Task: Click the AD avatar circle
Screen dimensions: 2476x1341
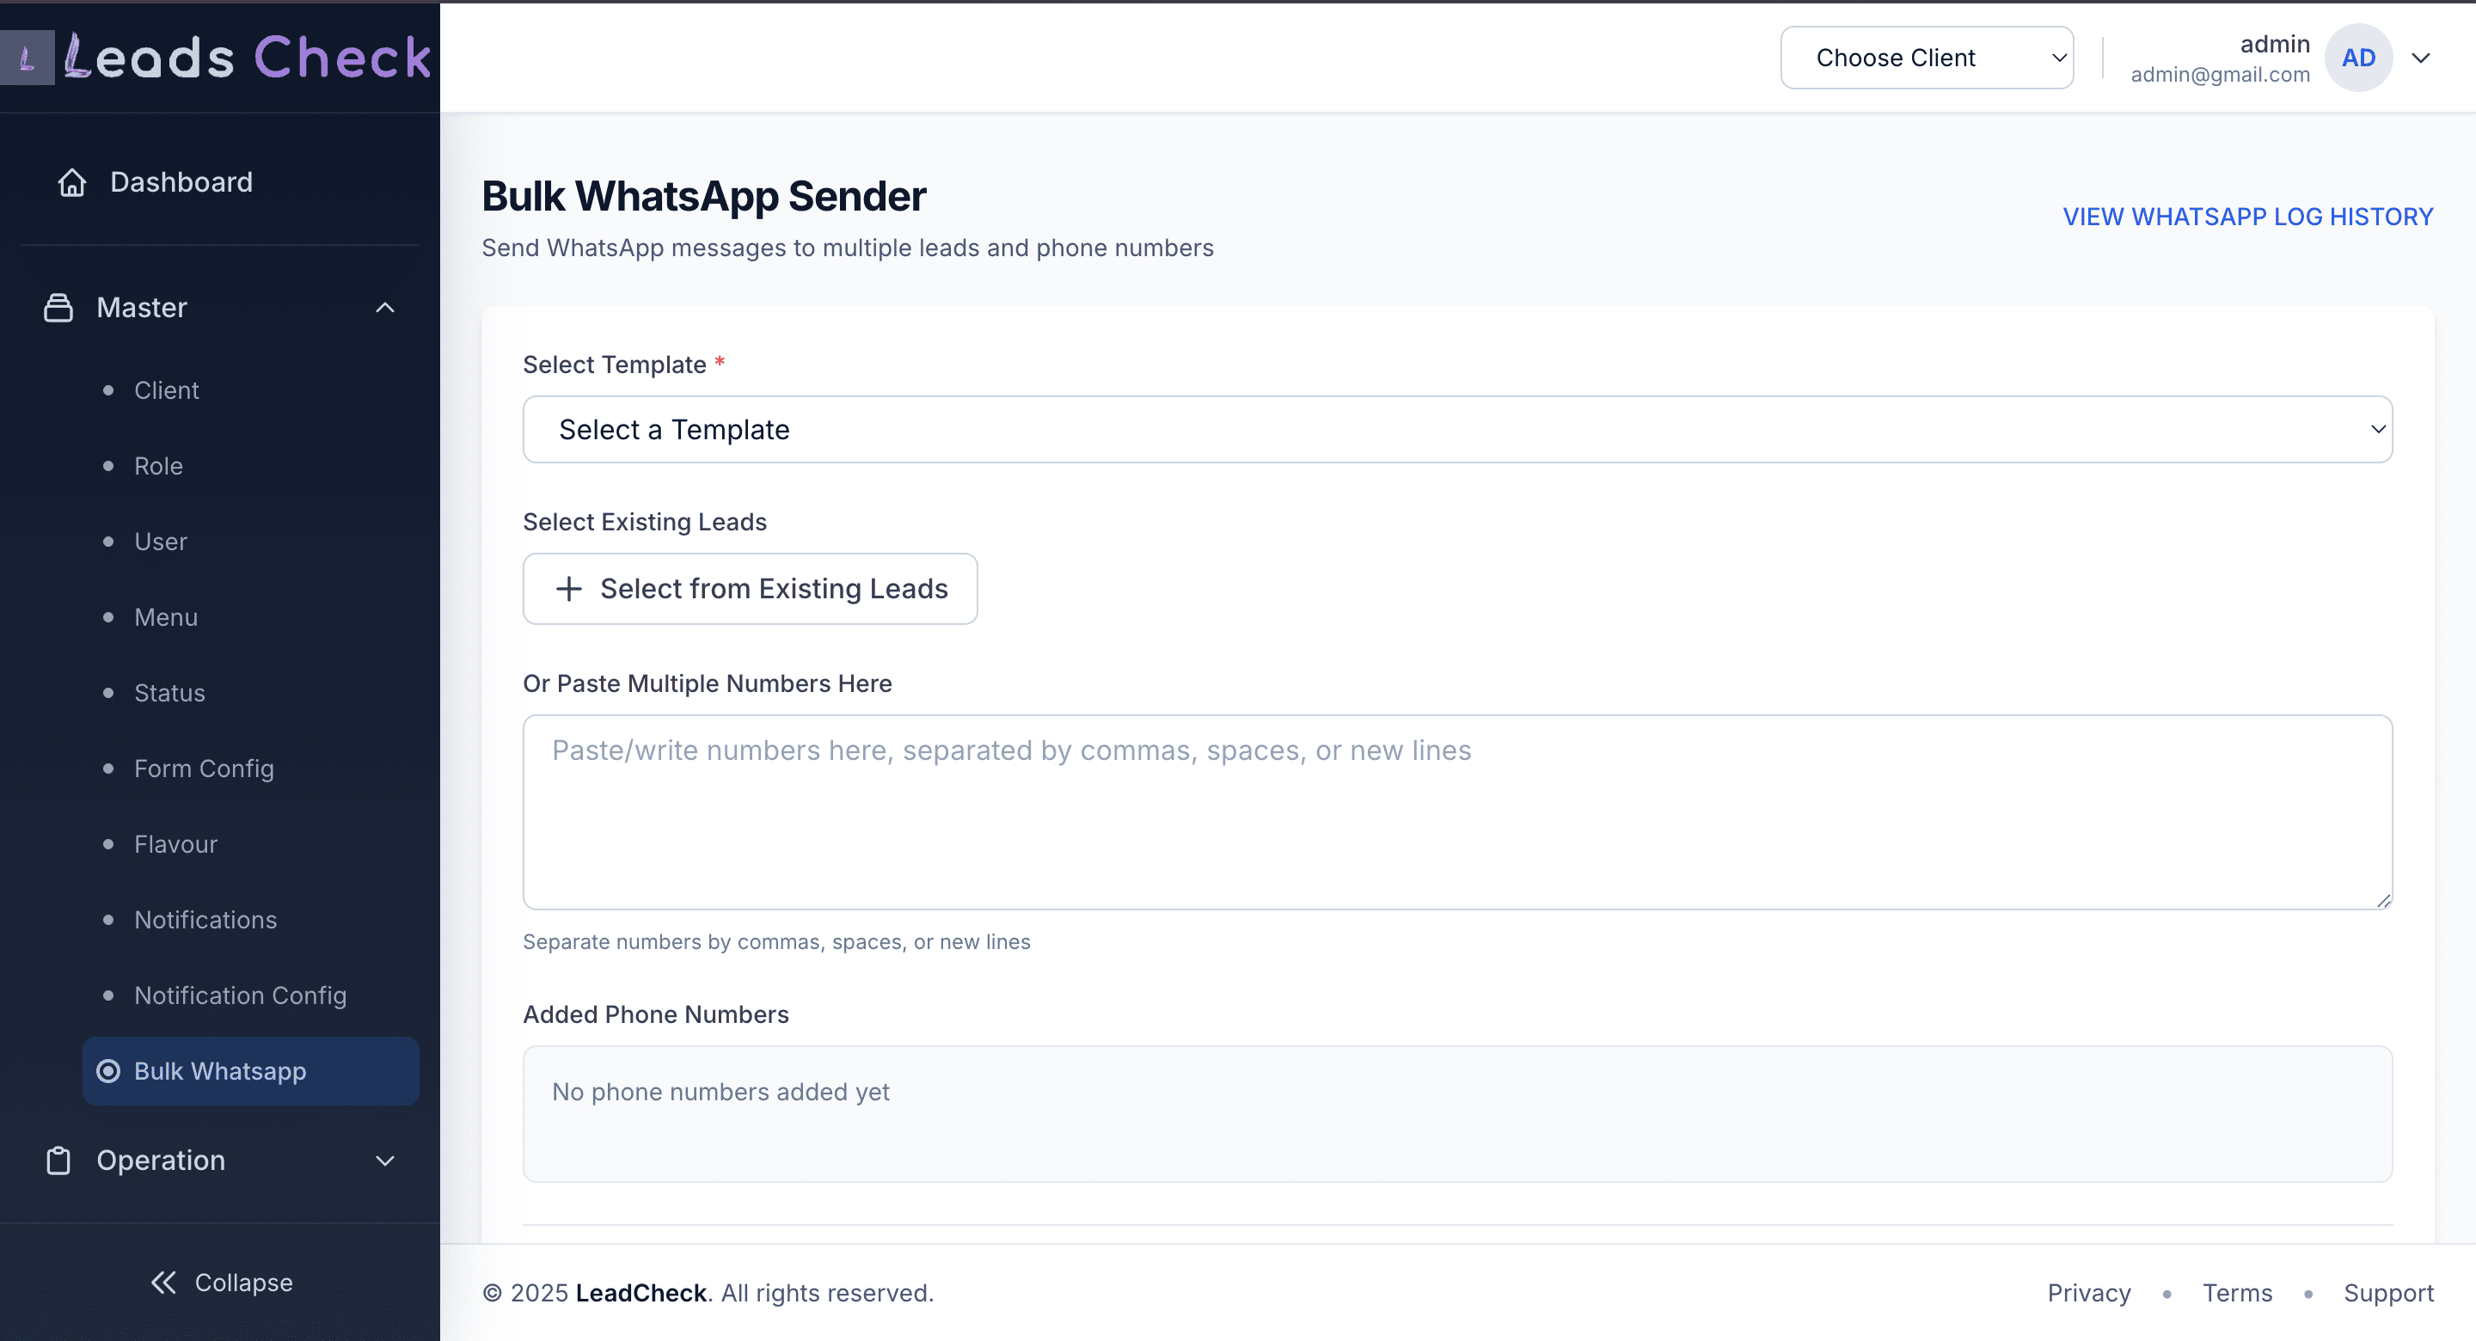Action: (x=2359, y=57)
